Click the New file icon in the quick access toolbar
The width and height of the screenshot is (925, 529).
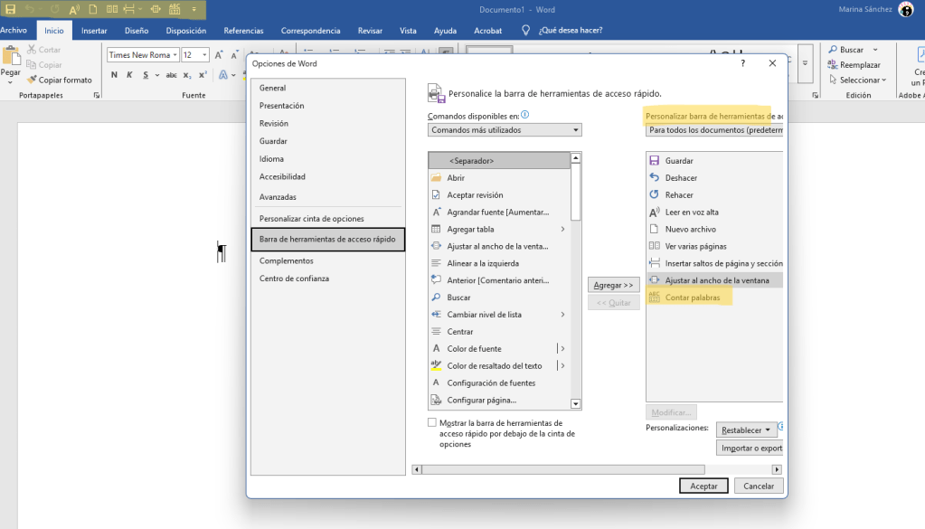point(93,9)
